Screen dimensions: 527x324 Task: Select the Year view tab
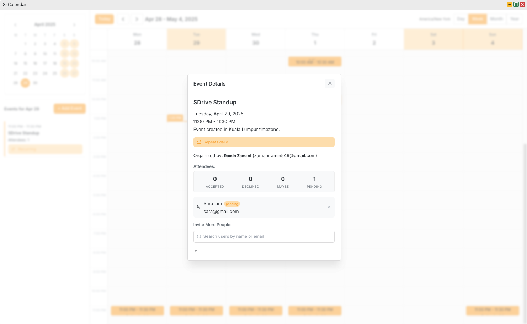pos(514,19)
